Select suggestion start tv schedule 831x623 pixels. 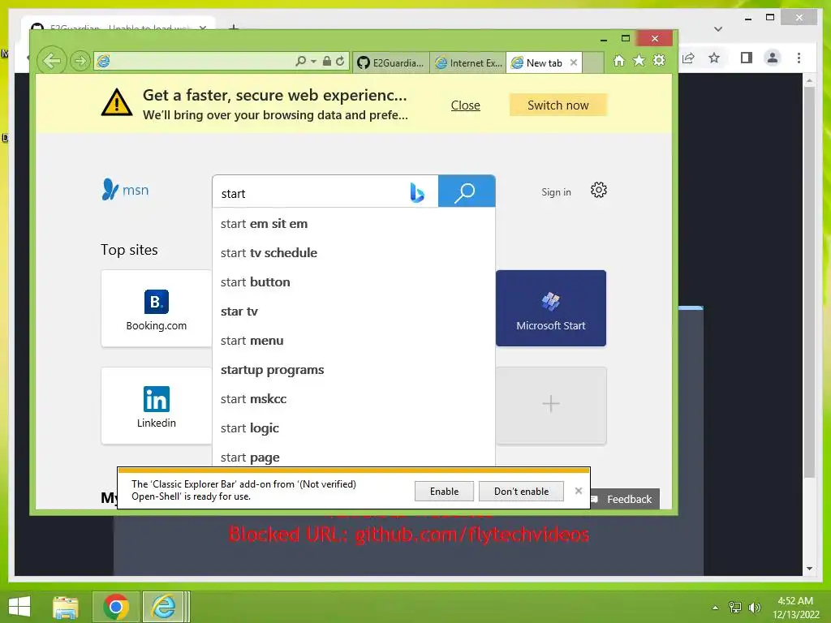[354, 253]
